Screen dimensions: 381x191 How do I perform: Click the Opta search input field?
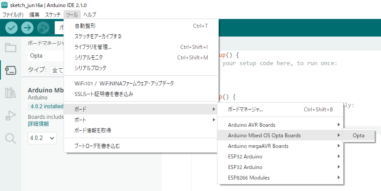point(46,56)
